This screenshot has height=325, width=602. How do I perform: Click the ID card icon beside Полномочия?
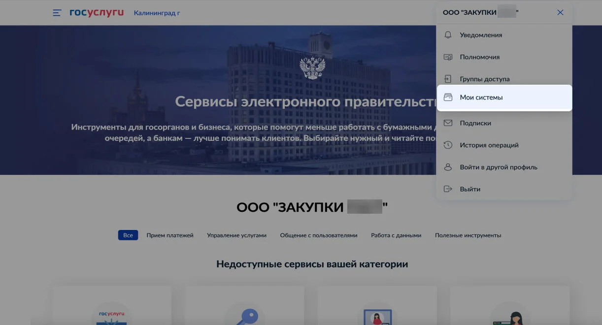tap(448, 57)
